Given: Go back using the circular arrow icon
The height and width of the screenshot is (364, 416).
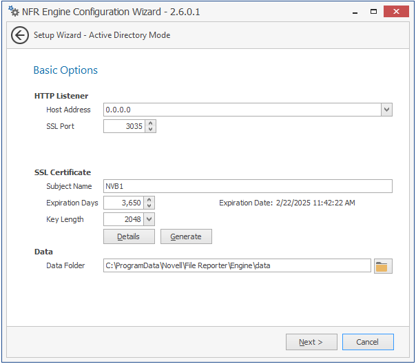Looking at the screenshot, I should point(20,35).
